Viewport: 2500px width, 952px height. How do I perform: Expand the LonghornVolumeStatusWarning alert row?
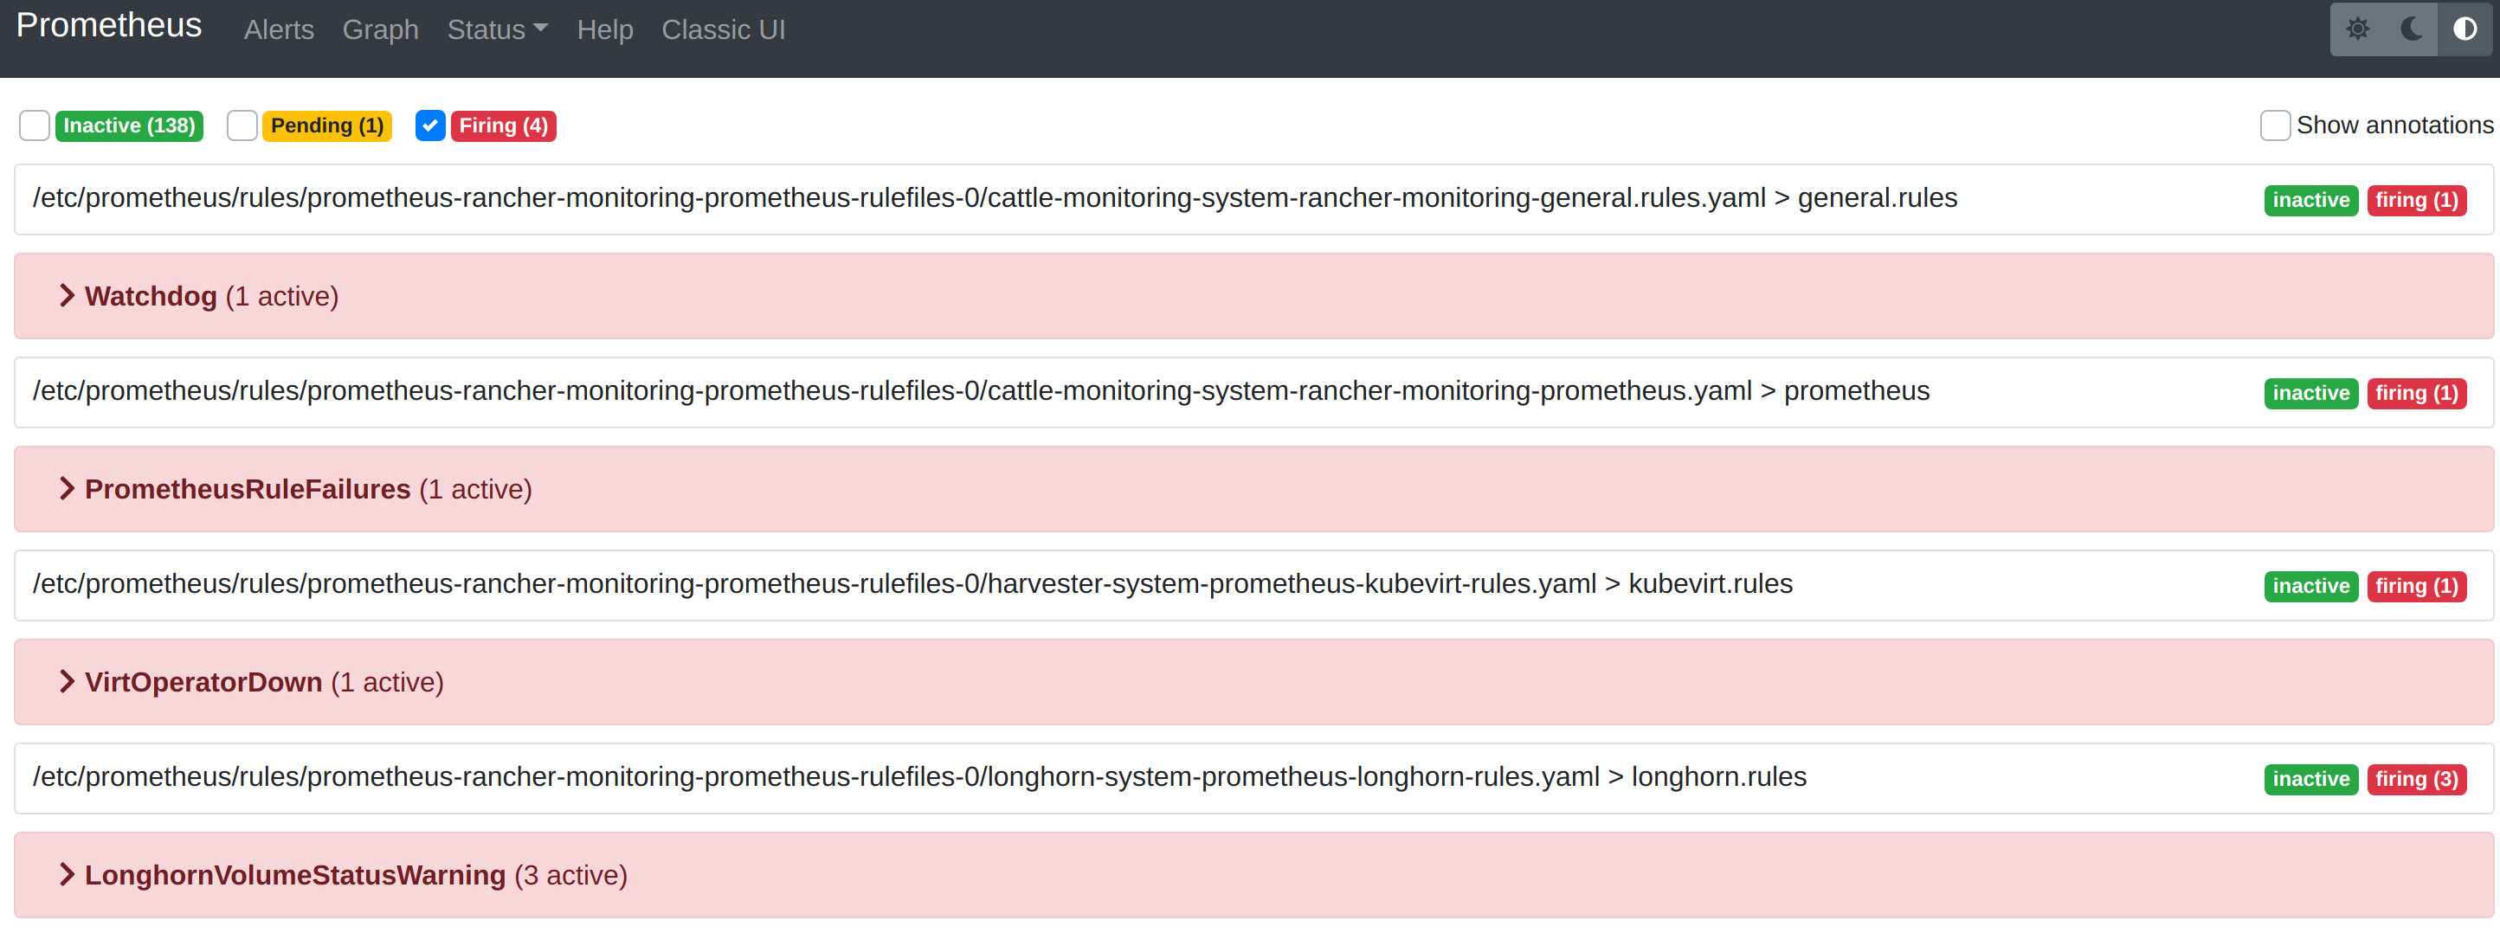click(x=66, y=874)
